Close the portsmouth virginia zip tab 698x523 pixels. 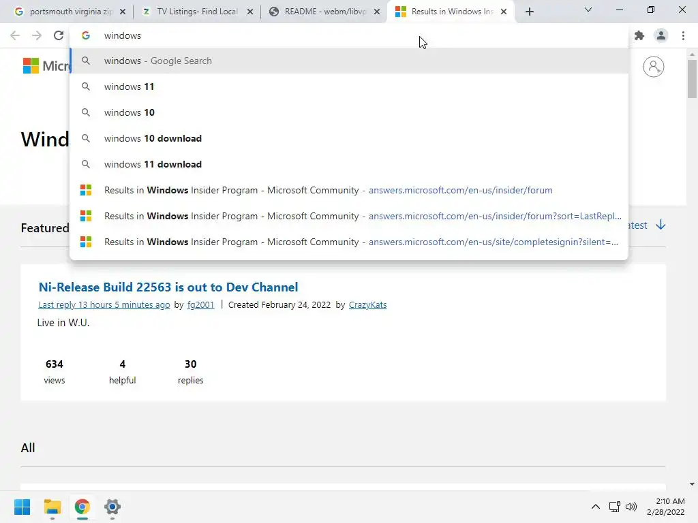(123, 12)
